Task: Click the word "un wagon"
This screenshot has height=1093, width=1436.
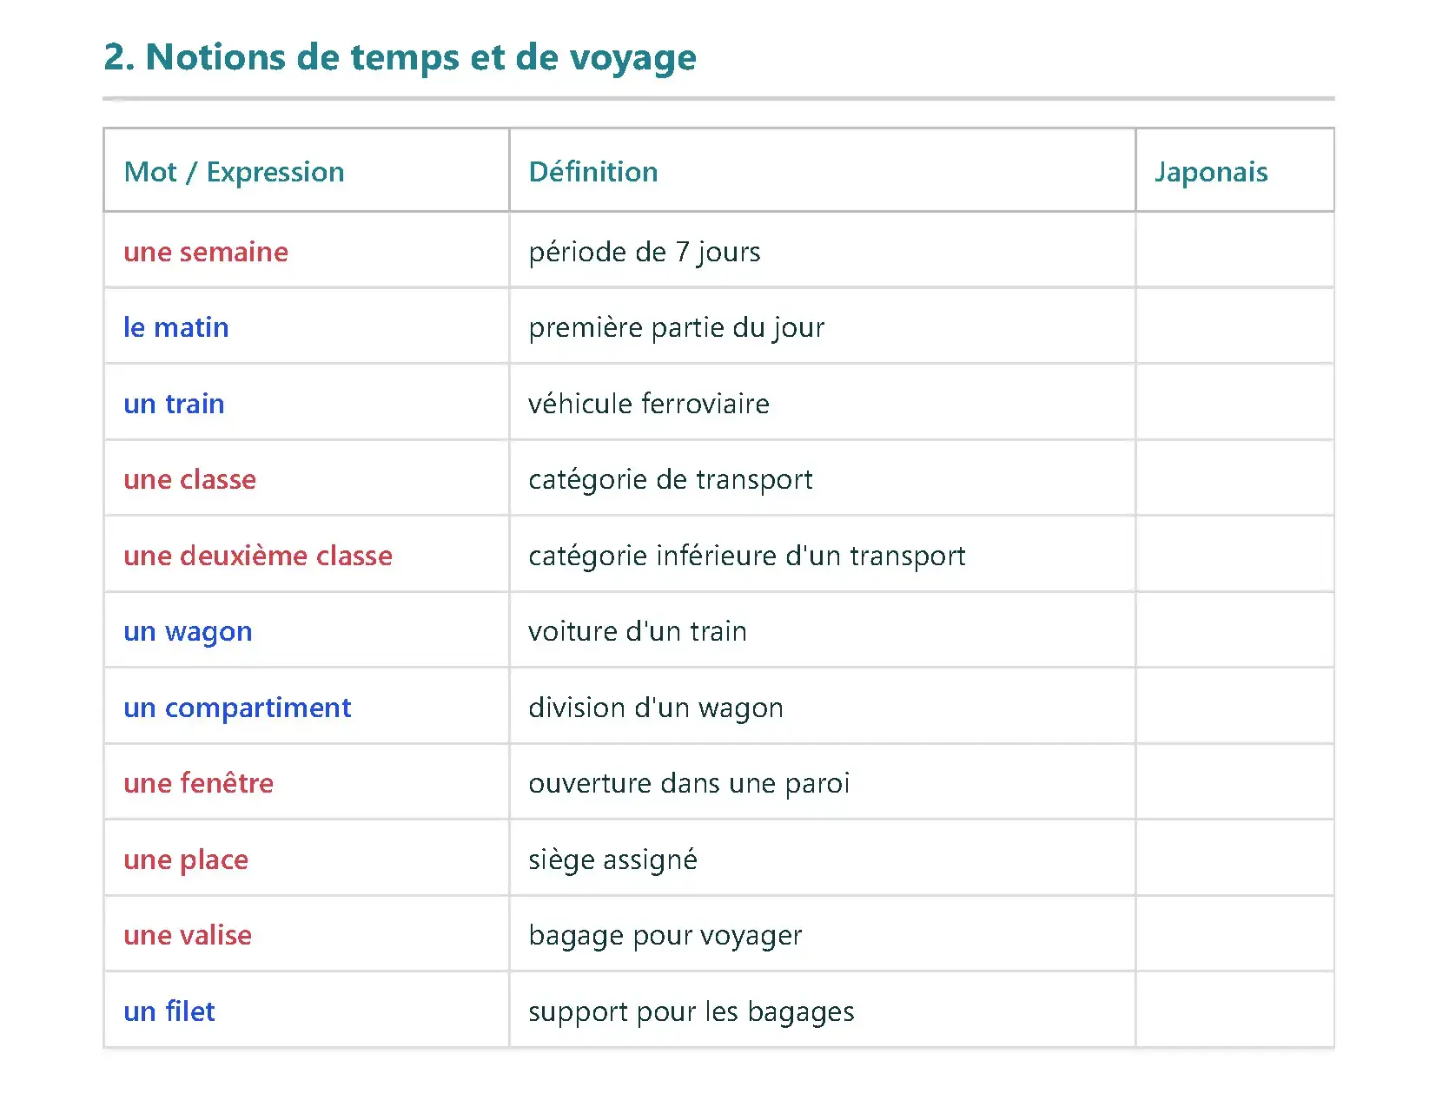Action: [x=188, y=631]
